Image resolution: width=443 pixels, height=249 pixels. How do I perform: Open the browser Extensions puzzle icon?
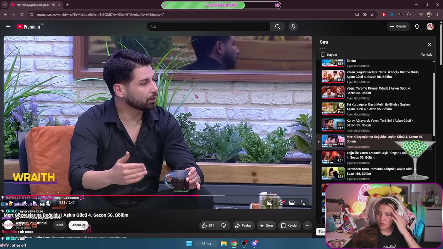[409, 15]
